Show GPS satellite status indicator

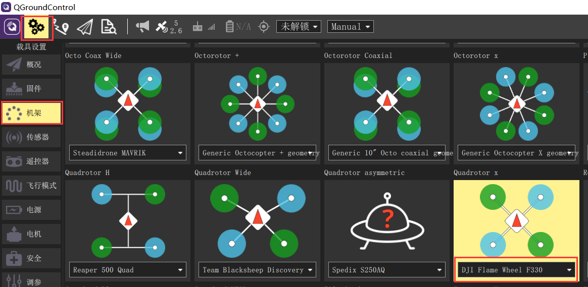(169, 27)
